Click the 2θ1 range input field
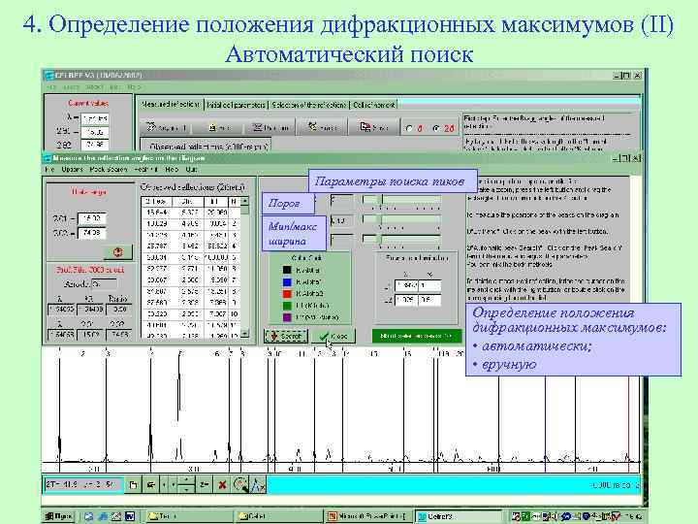Screen dimensions: 698x524 [92, 218]
